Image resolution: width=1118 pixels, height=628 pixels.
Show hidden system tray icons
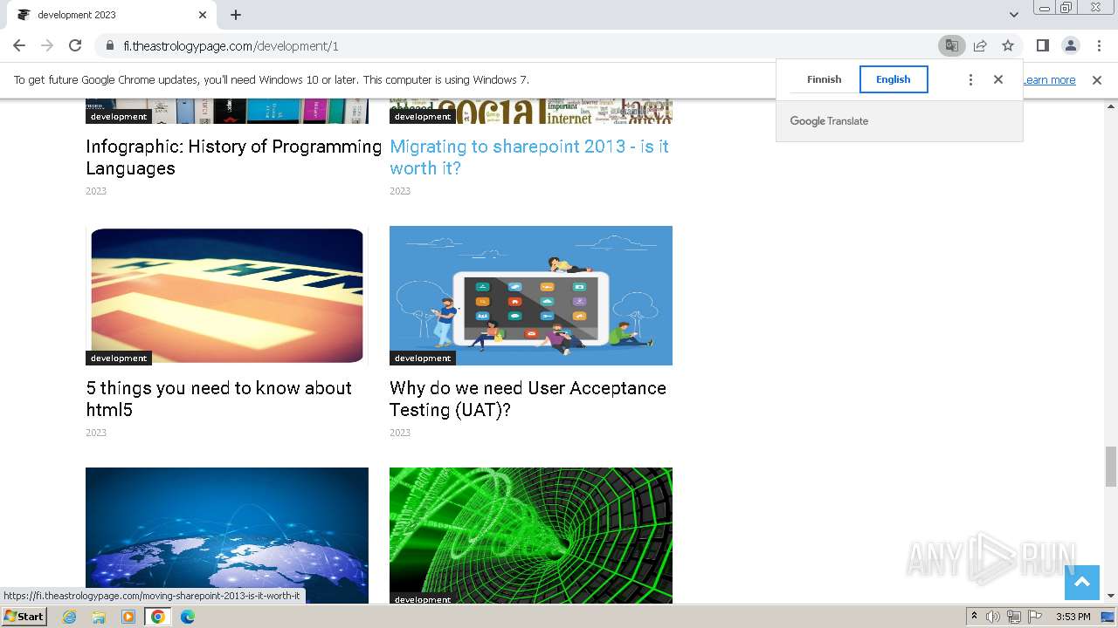point(975,617)
